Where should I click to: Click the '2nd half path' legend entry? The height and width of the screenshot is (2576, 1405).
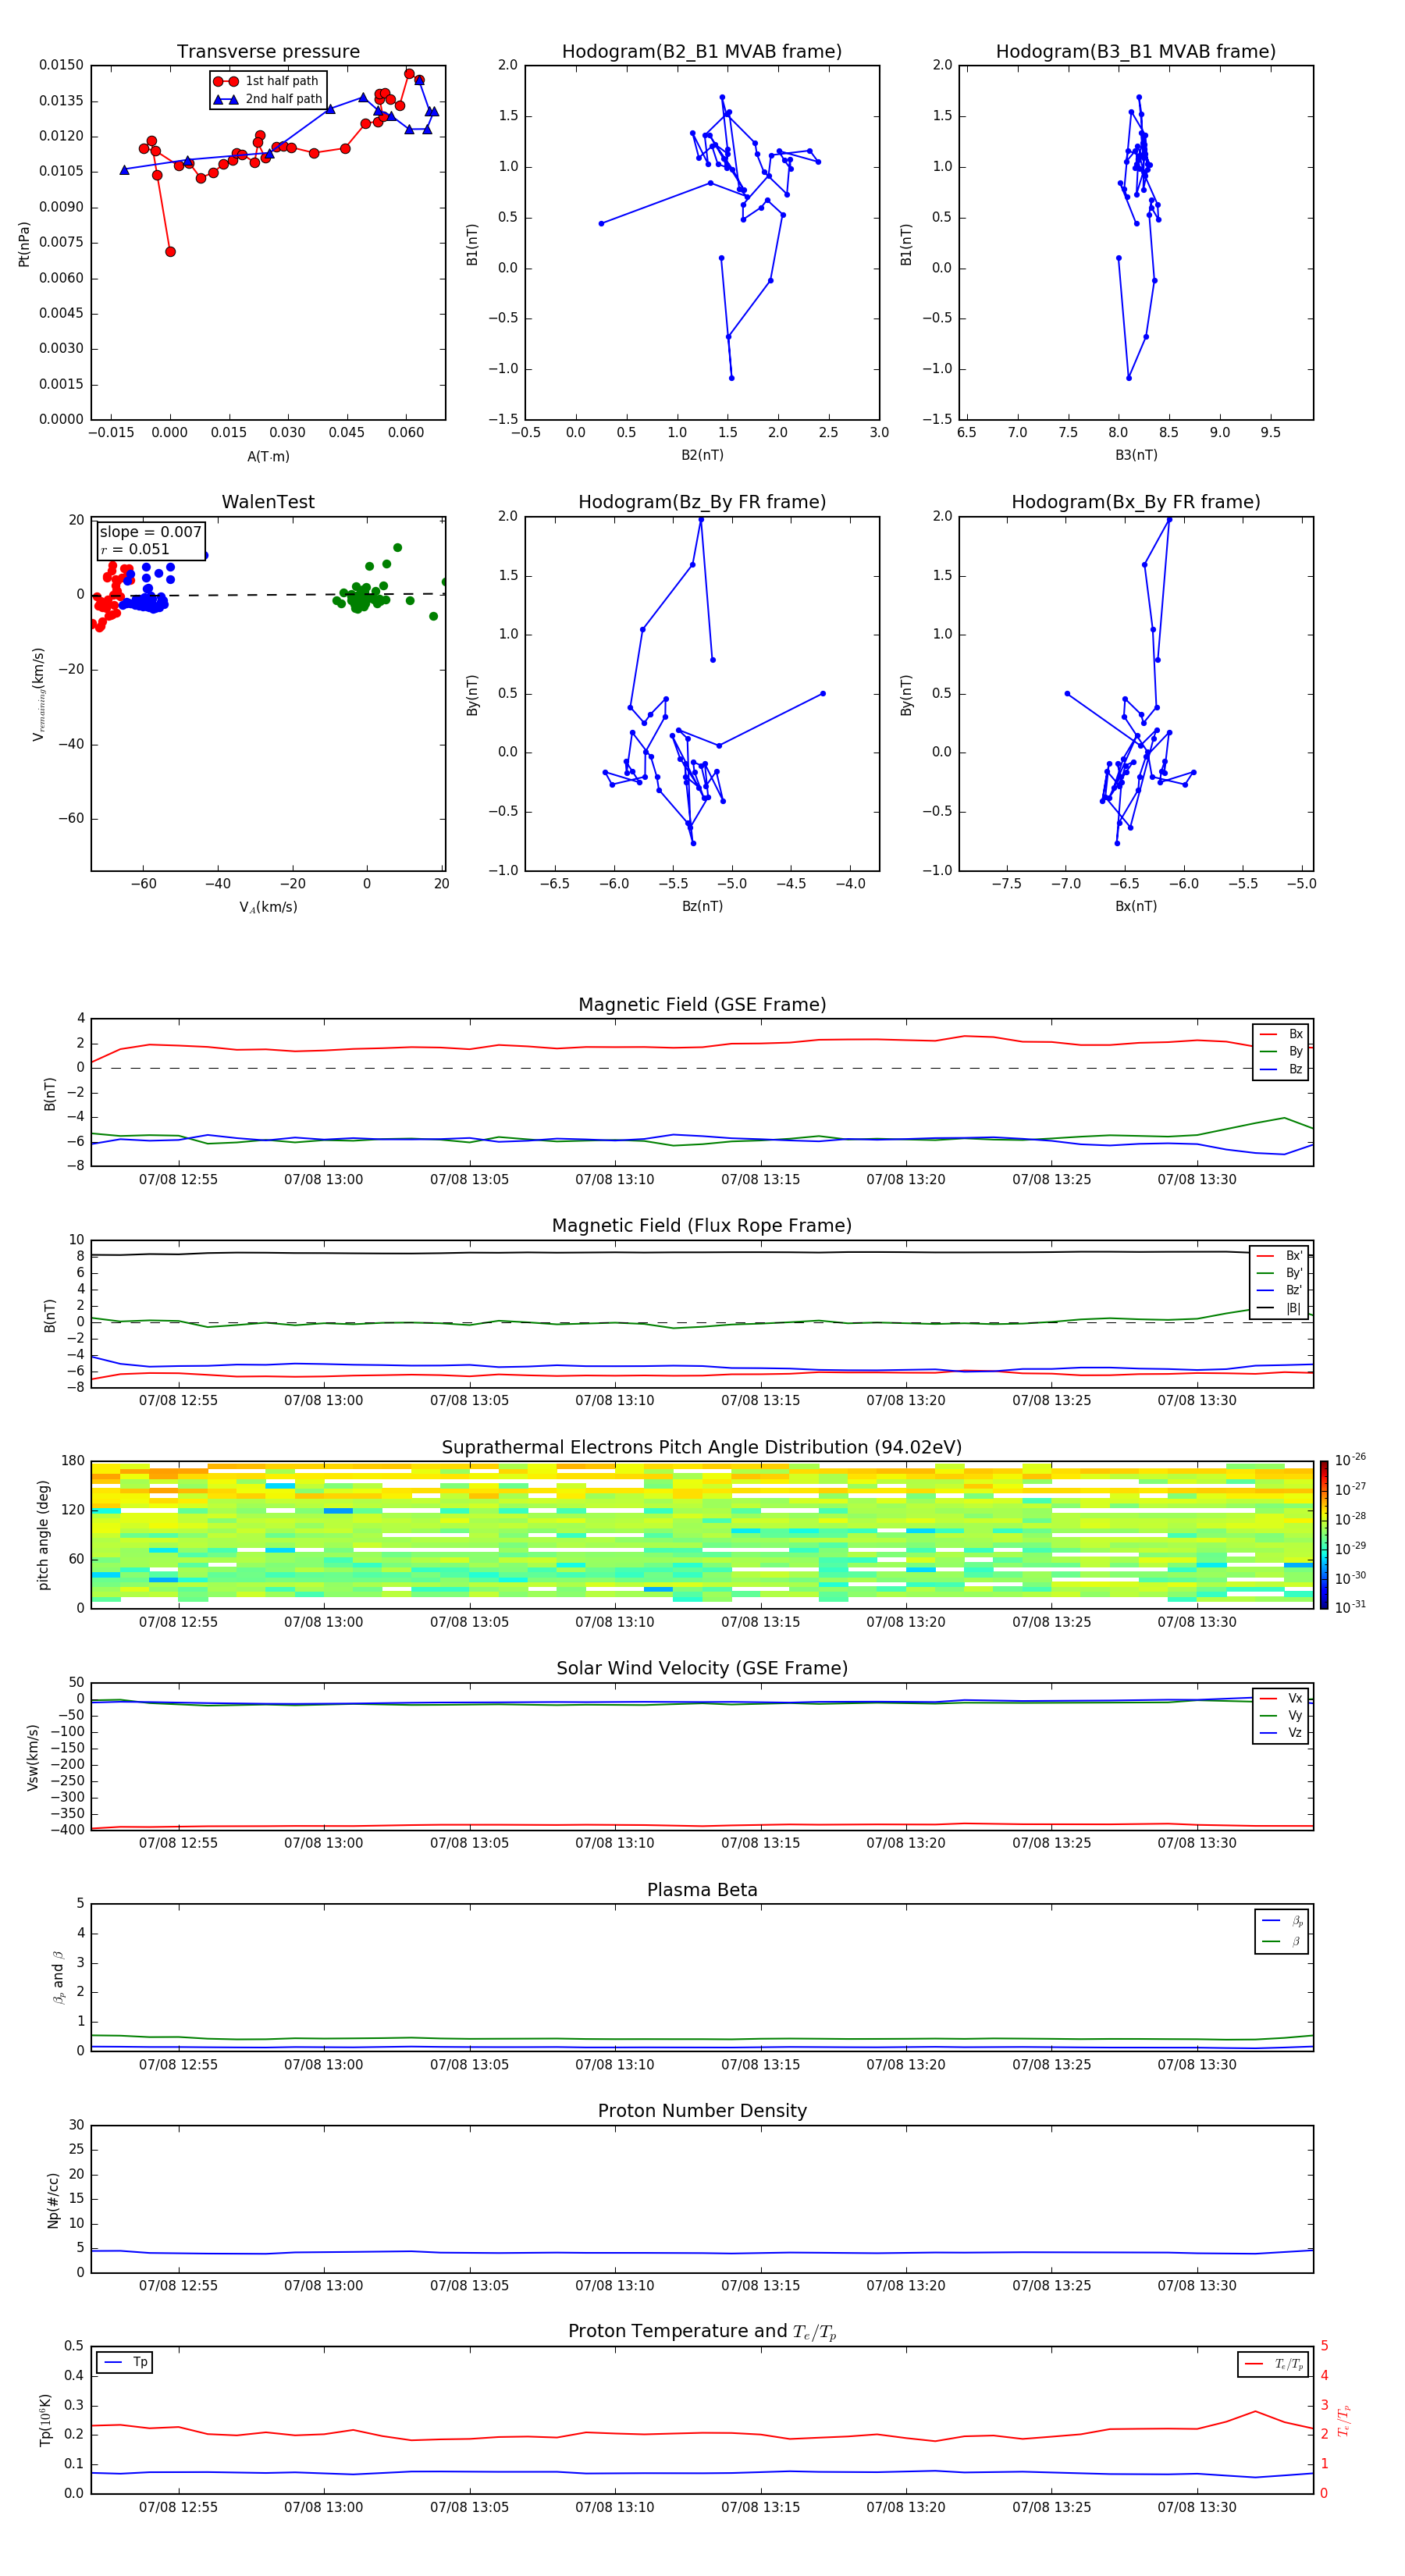coord(268,99)
